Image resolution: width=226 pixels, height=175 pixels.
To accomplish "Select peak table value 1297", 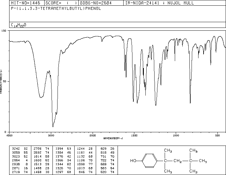I will pos(59,172).
